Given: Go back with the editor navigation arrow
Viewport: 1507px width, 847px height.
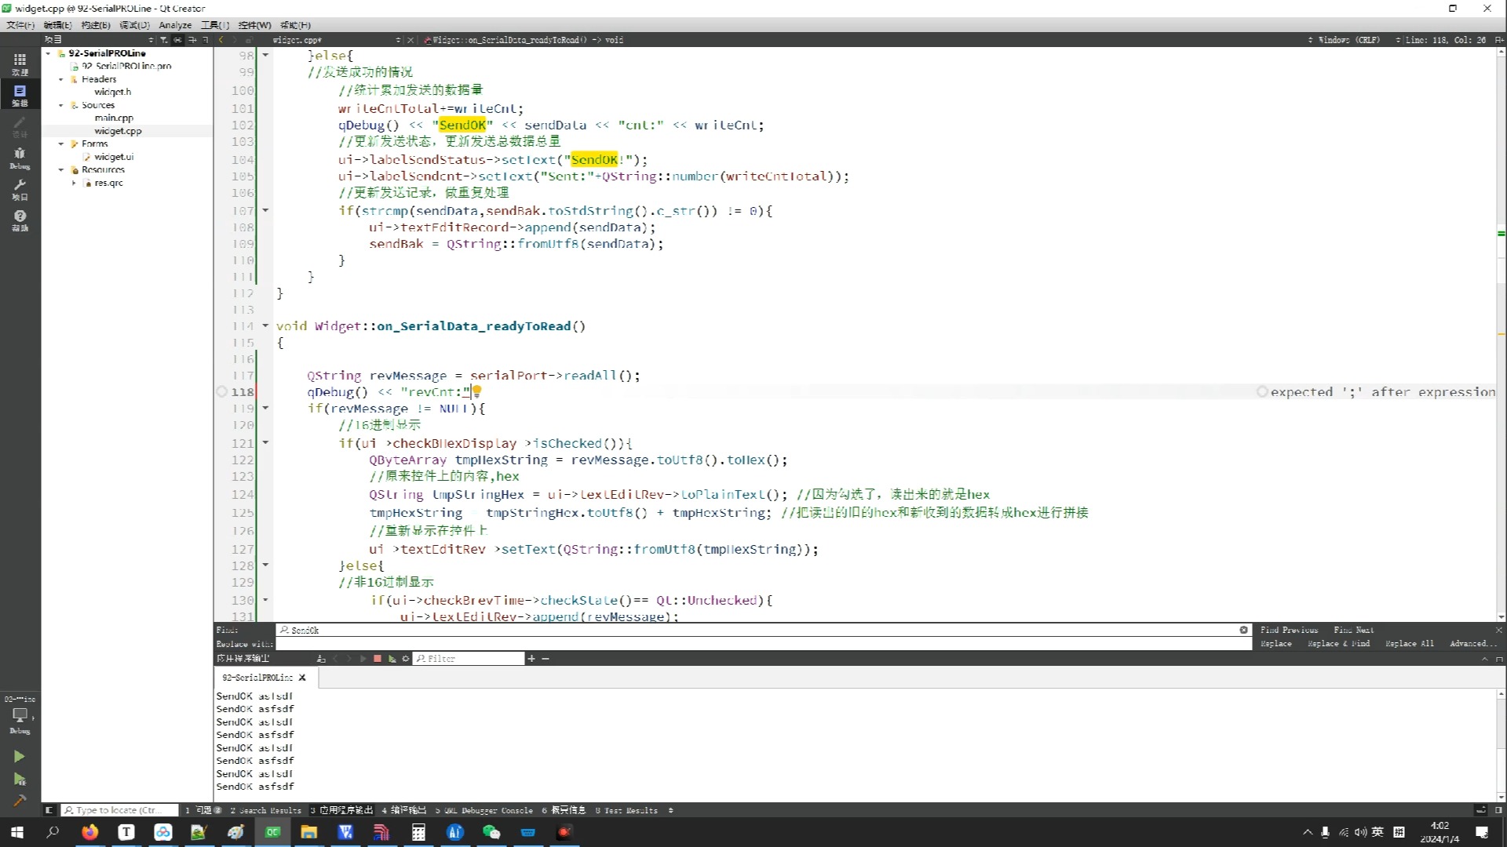Looking at the screenshot, I should (x=221, y=39).
